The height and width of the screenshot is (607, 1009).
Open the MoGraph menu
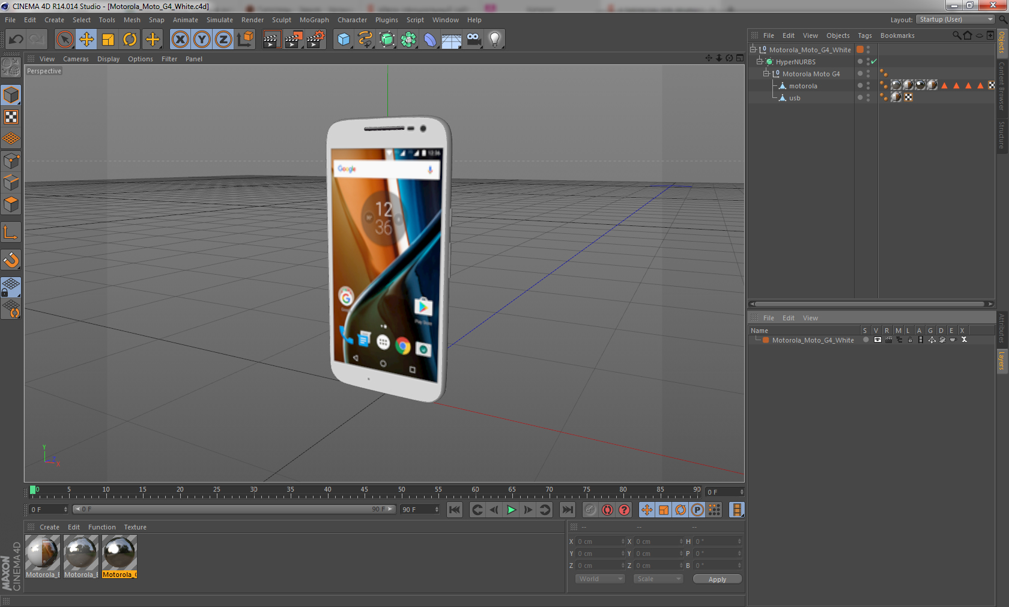coord(314,20)
